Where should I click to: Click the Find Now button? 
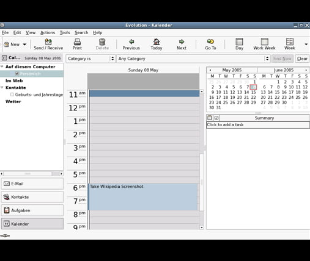pyautogui.click(x=282, y=59)
